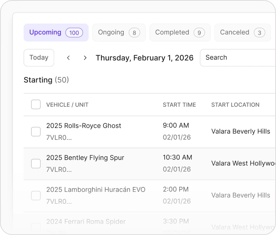
Task: Click the 100 count badge on Upcoming
Action: 74,33
